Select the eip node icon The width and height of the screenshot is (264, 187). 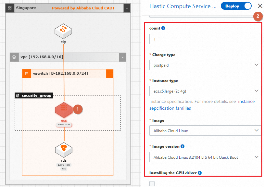click(63, 31)
